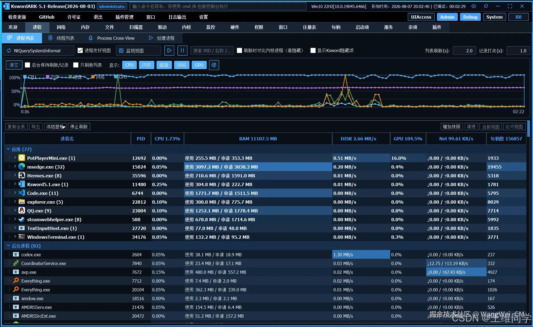The image size is (533, 327).
Task: Click the 搜索 PID / 名称 search field
Action: [x=212, y=50]
